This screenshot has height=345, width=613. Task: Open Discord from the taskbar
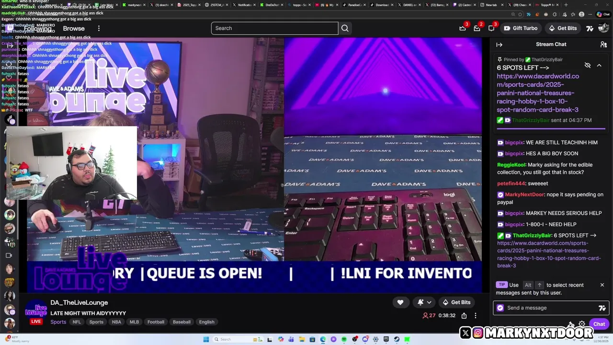click(x=365, y=339)
